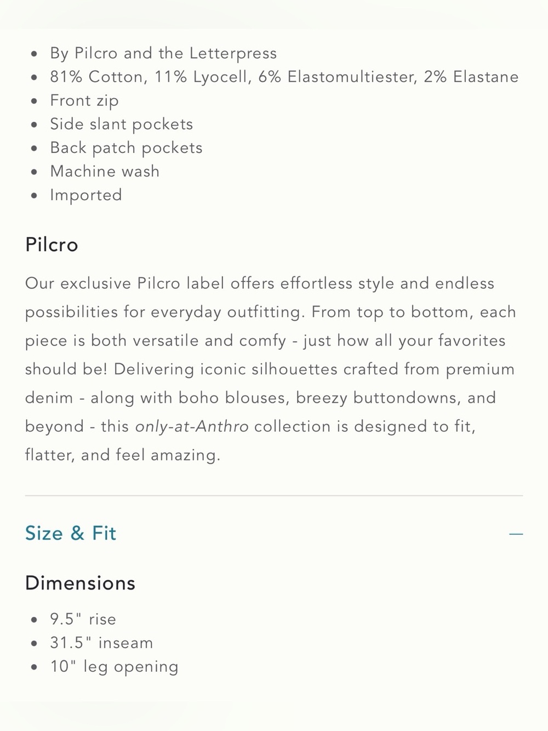Select the 'Machine wash' care instruction
The height and width of the screenshot is (731, 548).
(105, 172)
